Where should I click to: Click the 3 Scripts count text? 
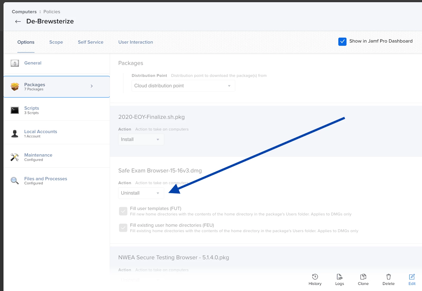tap(31, 113)
